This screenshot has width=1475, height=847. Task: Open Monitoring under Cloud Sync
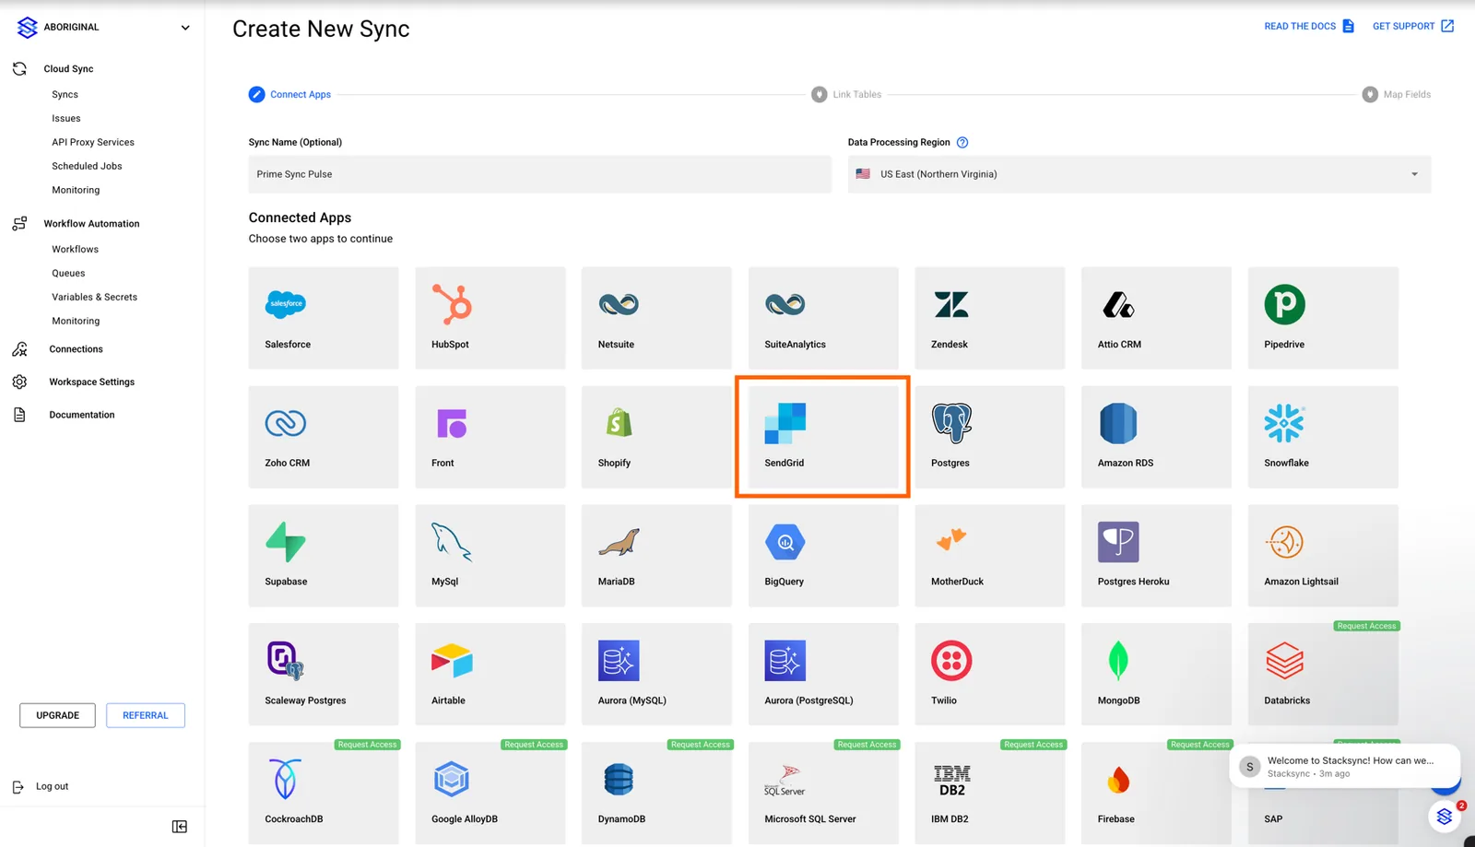point(76,190)
